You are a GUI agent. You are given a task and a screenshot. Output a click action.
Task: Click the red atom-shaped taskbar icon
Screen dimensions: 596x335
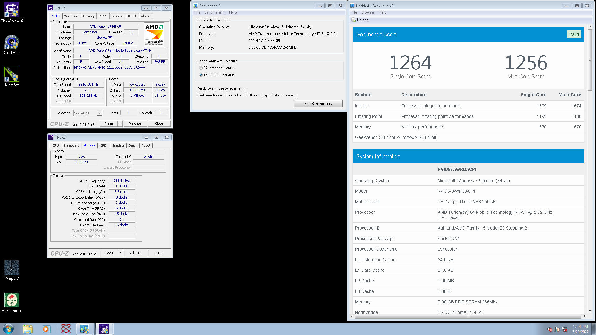pos(66,329)
